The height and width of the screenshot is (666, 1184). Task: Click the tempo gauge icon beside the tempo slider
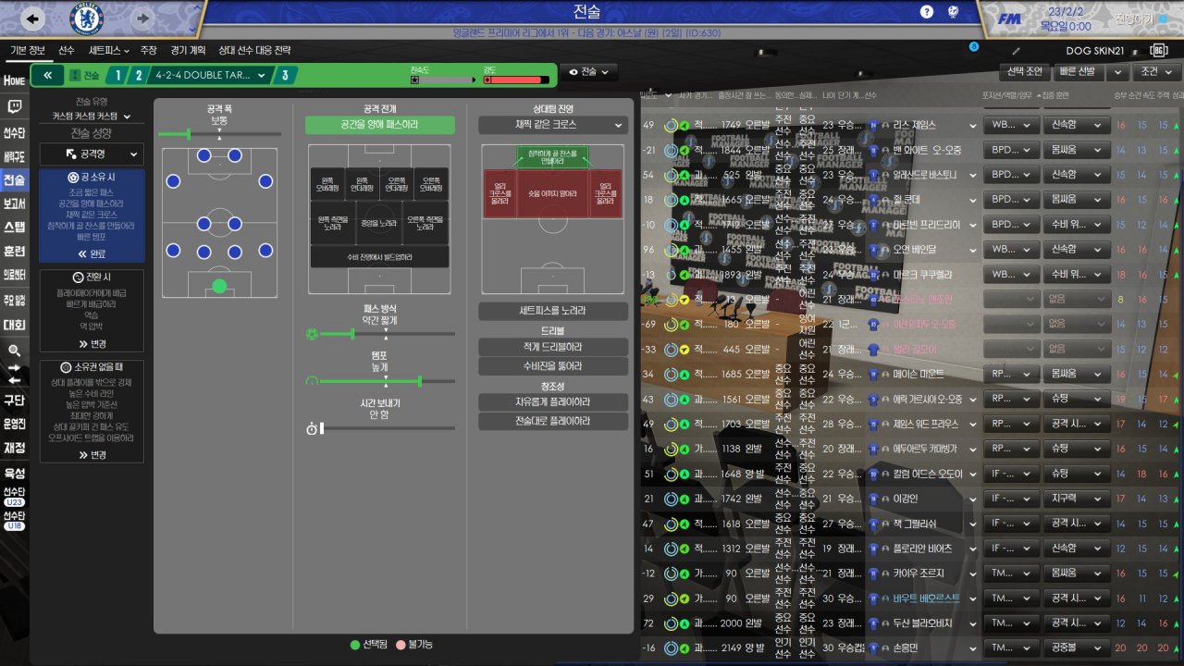coord(312,381)
